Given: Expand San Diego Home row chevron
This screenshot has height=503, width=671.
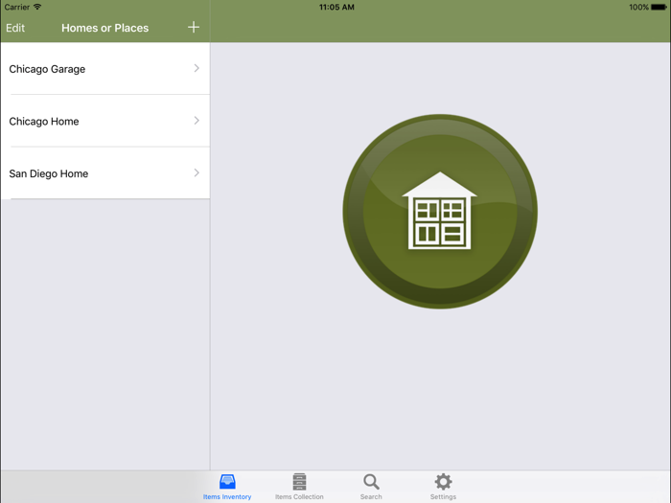Looking at the screenshot, I should click(197, 172).
